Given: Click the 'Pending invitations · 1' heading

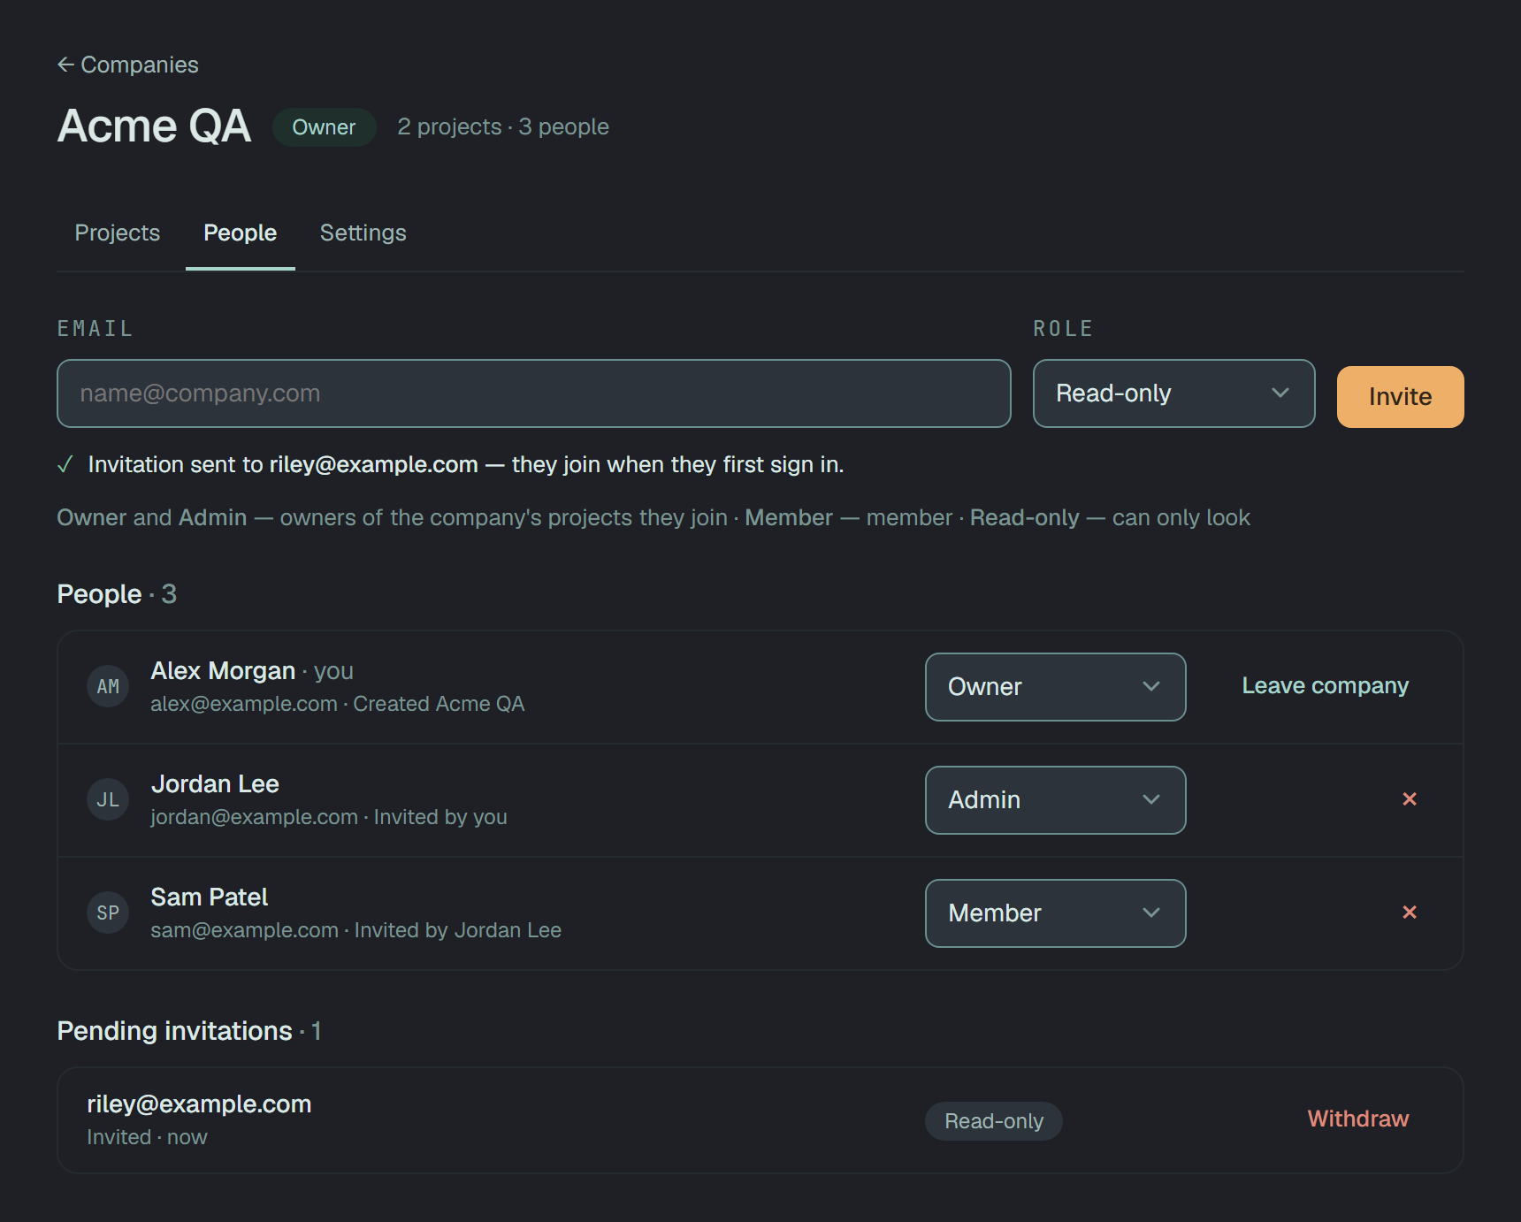Looking at the screenshot, I should pos(189,1031).
